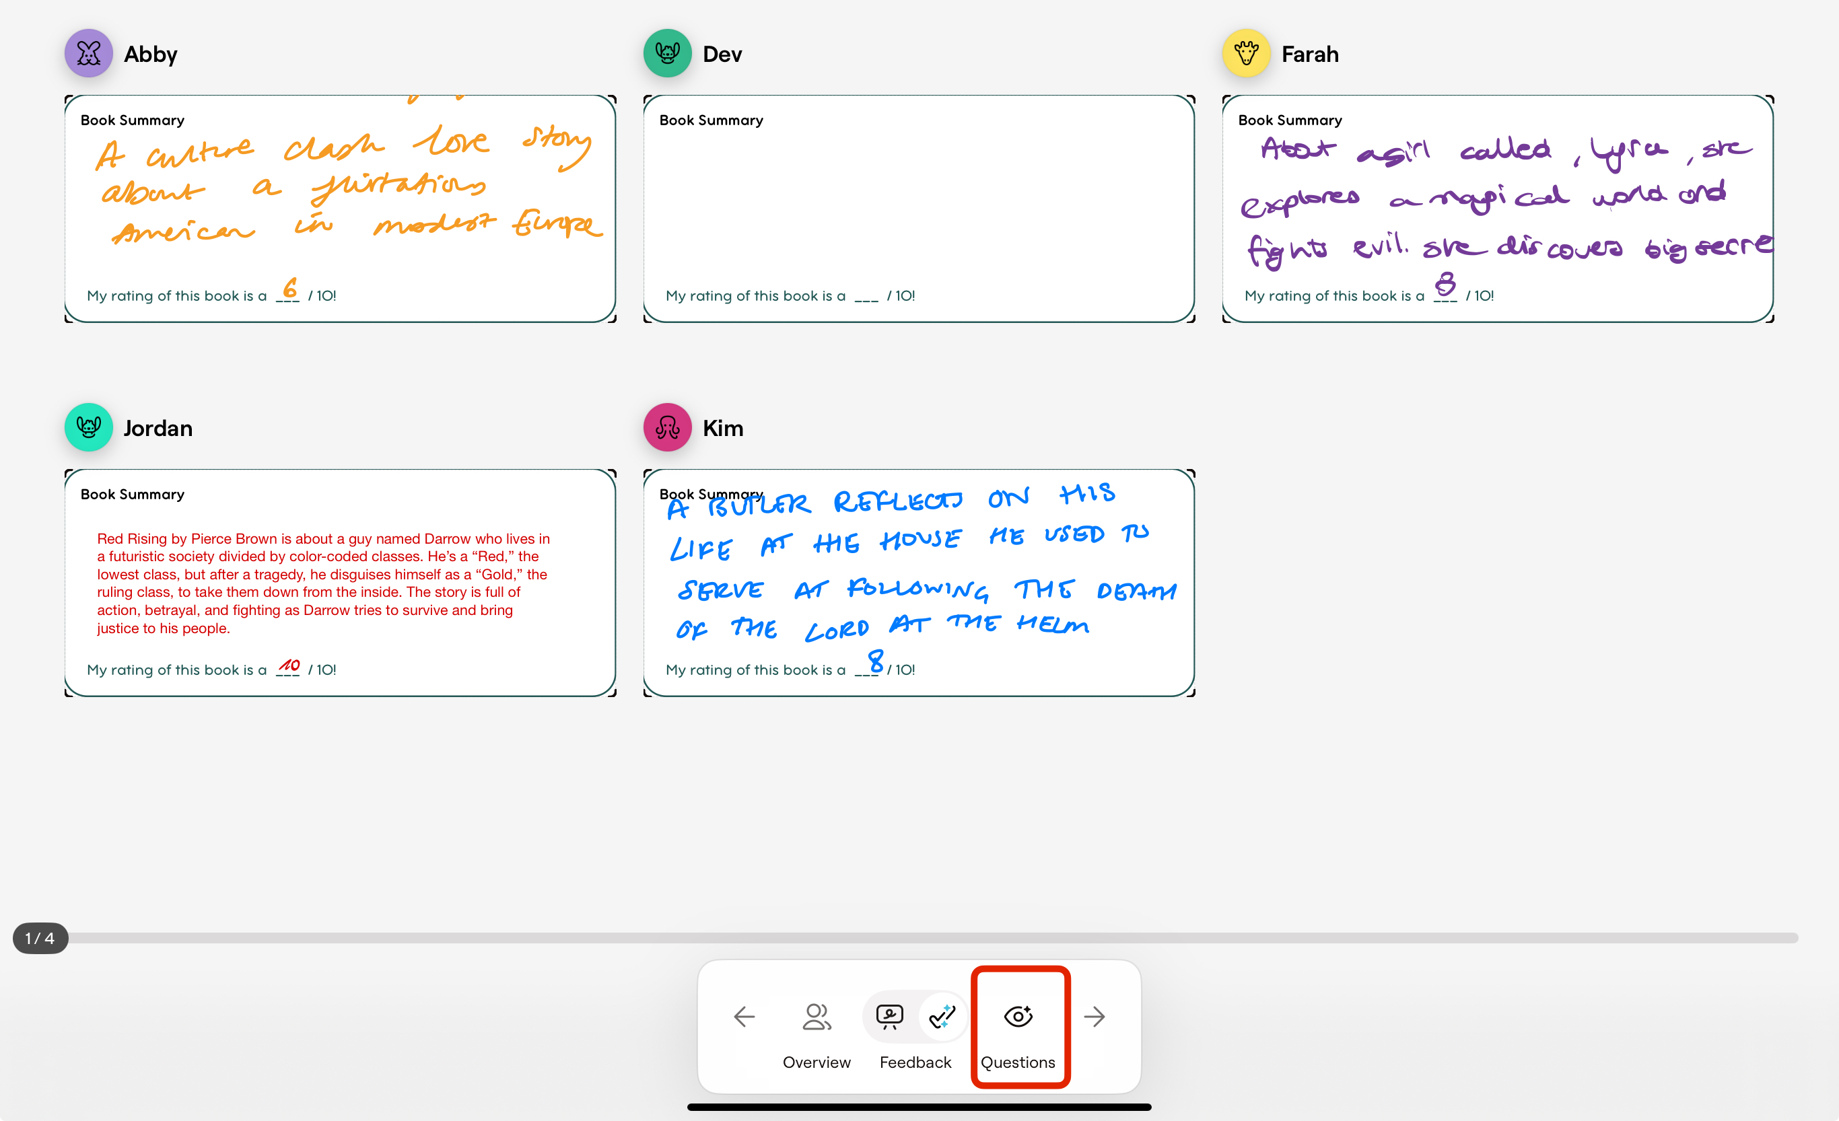Open Jordan's Red Rising summary card

[x=341, y=583]
